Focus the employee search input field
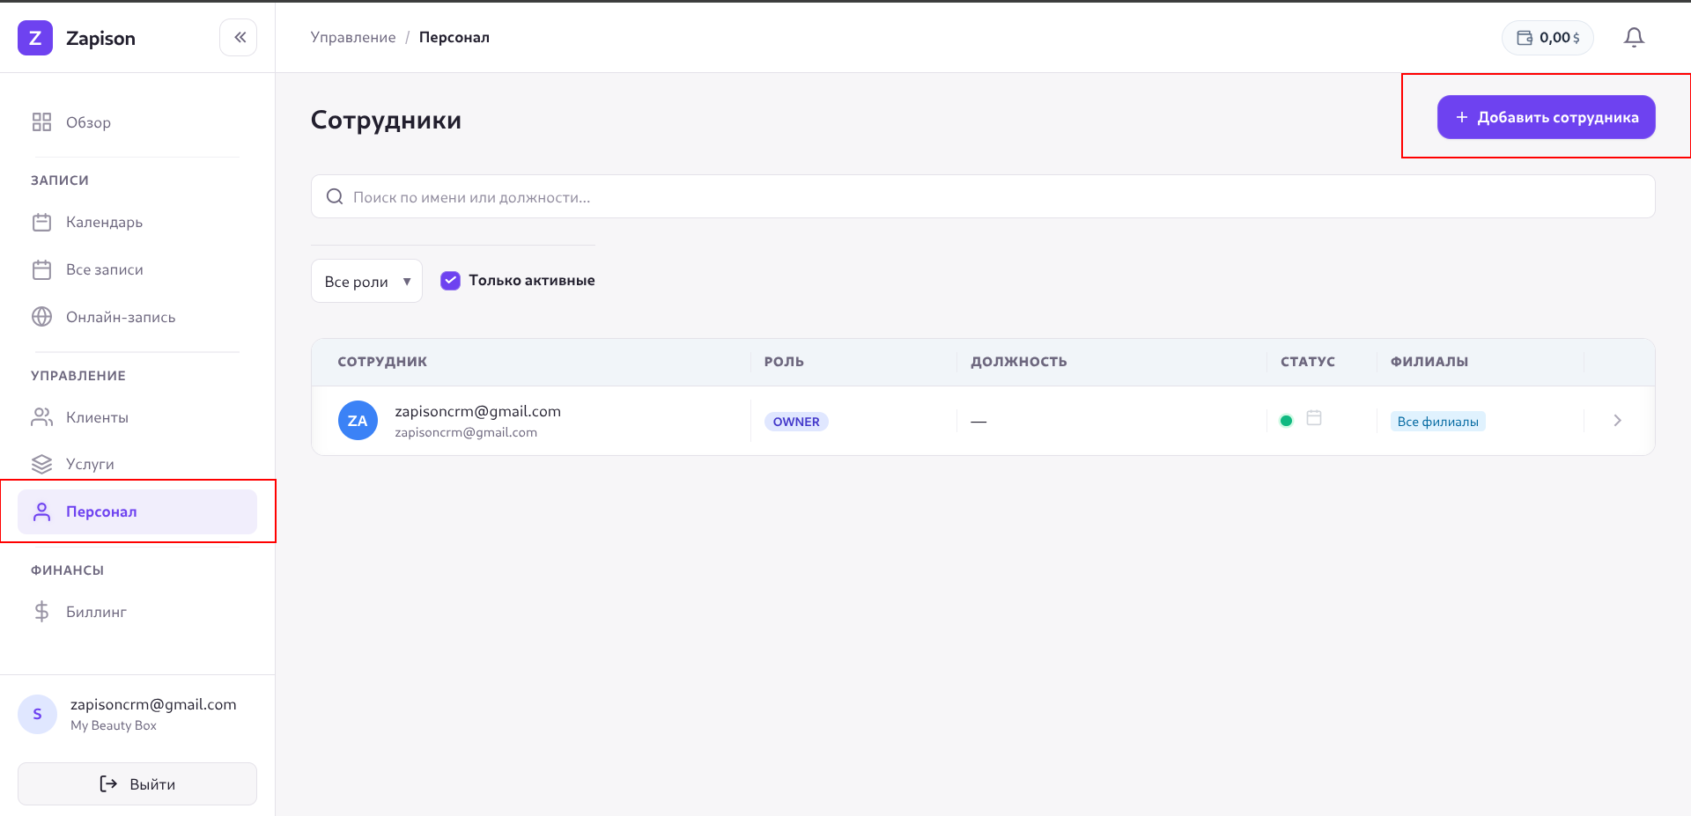 (x=986, y=197)
